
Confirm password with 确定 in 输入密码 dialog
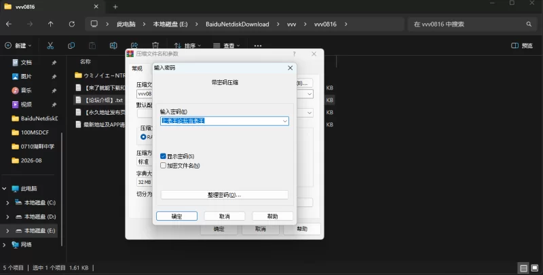point(176,216)
